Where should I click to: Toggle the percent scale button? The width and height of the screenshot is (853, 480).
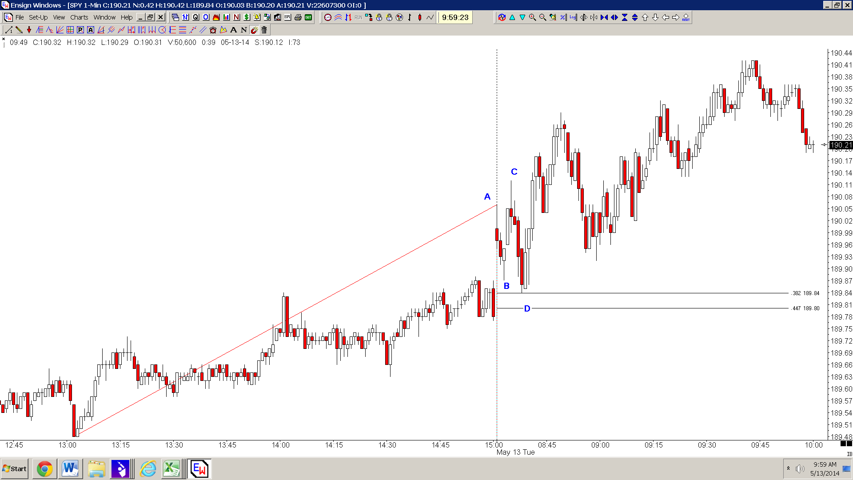pos(563,17)
